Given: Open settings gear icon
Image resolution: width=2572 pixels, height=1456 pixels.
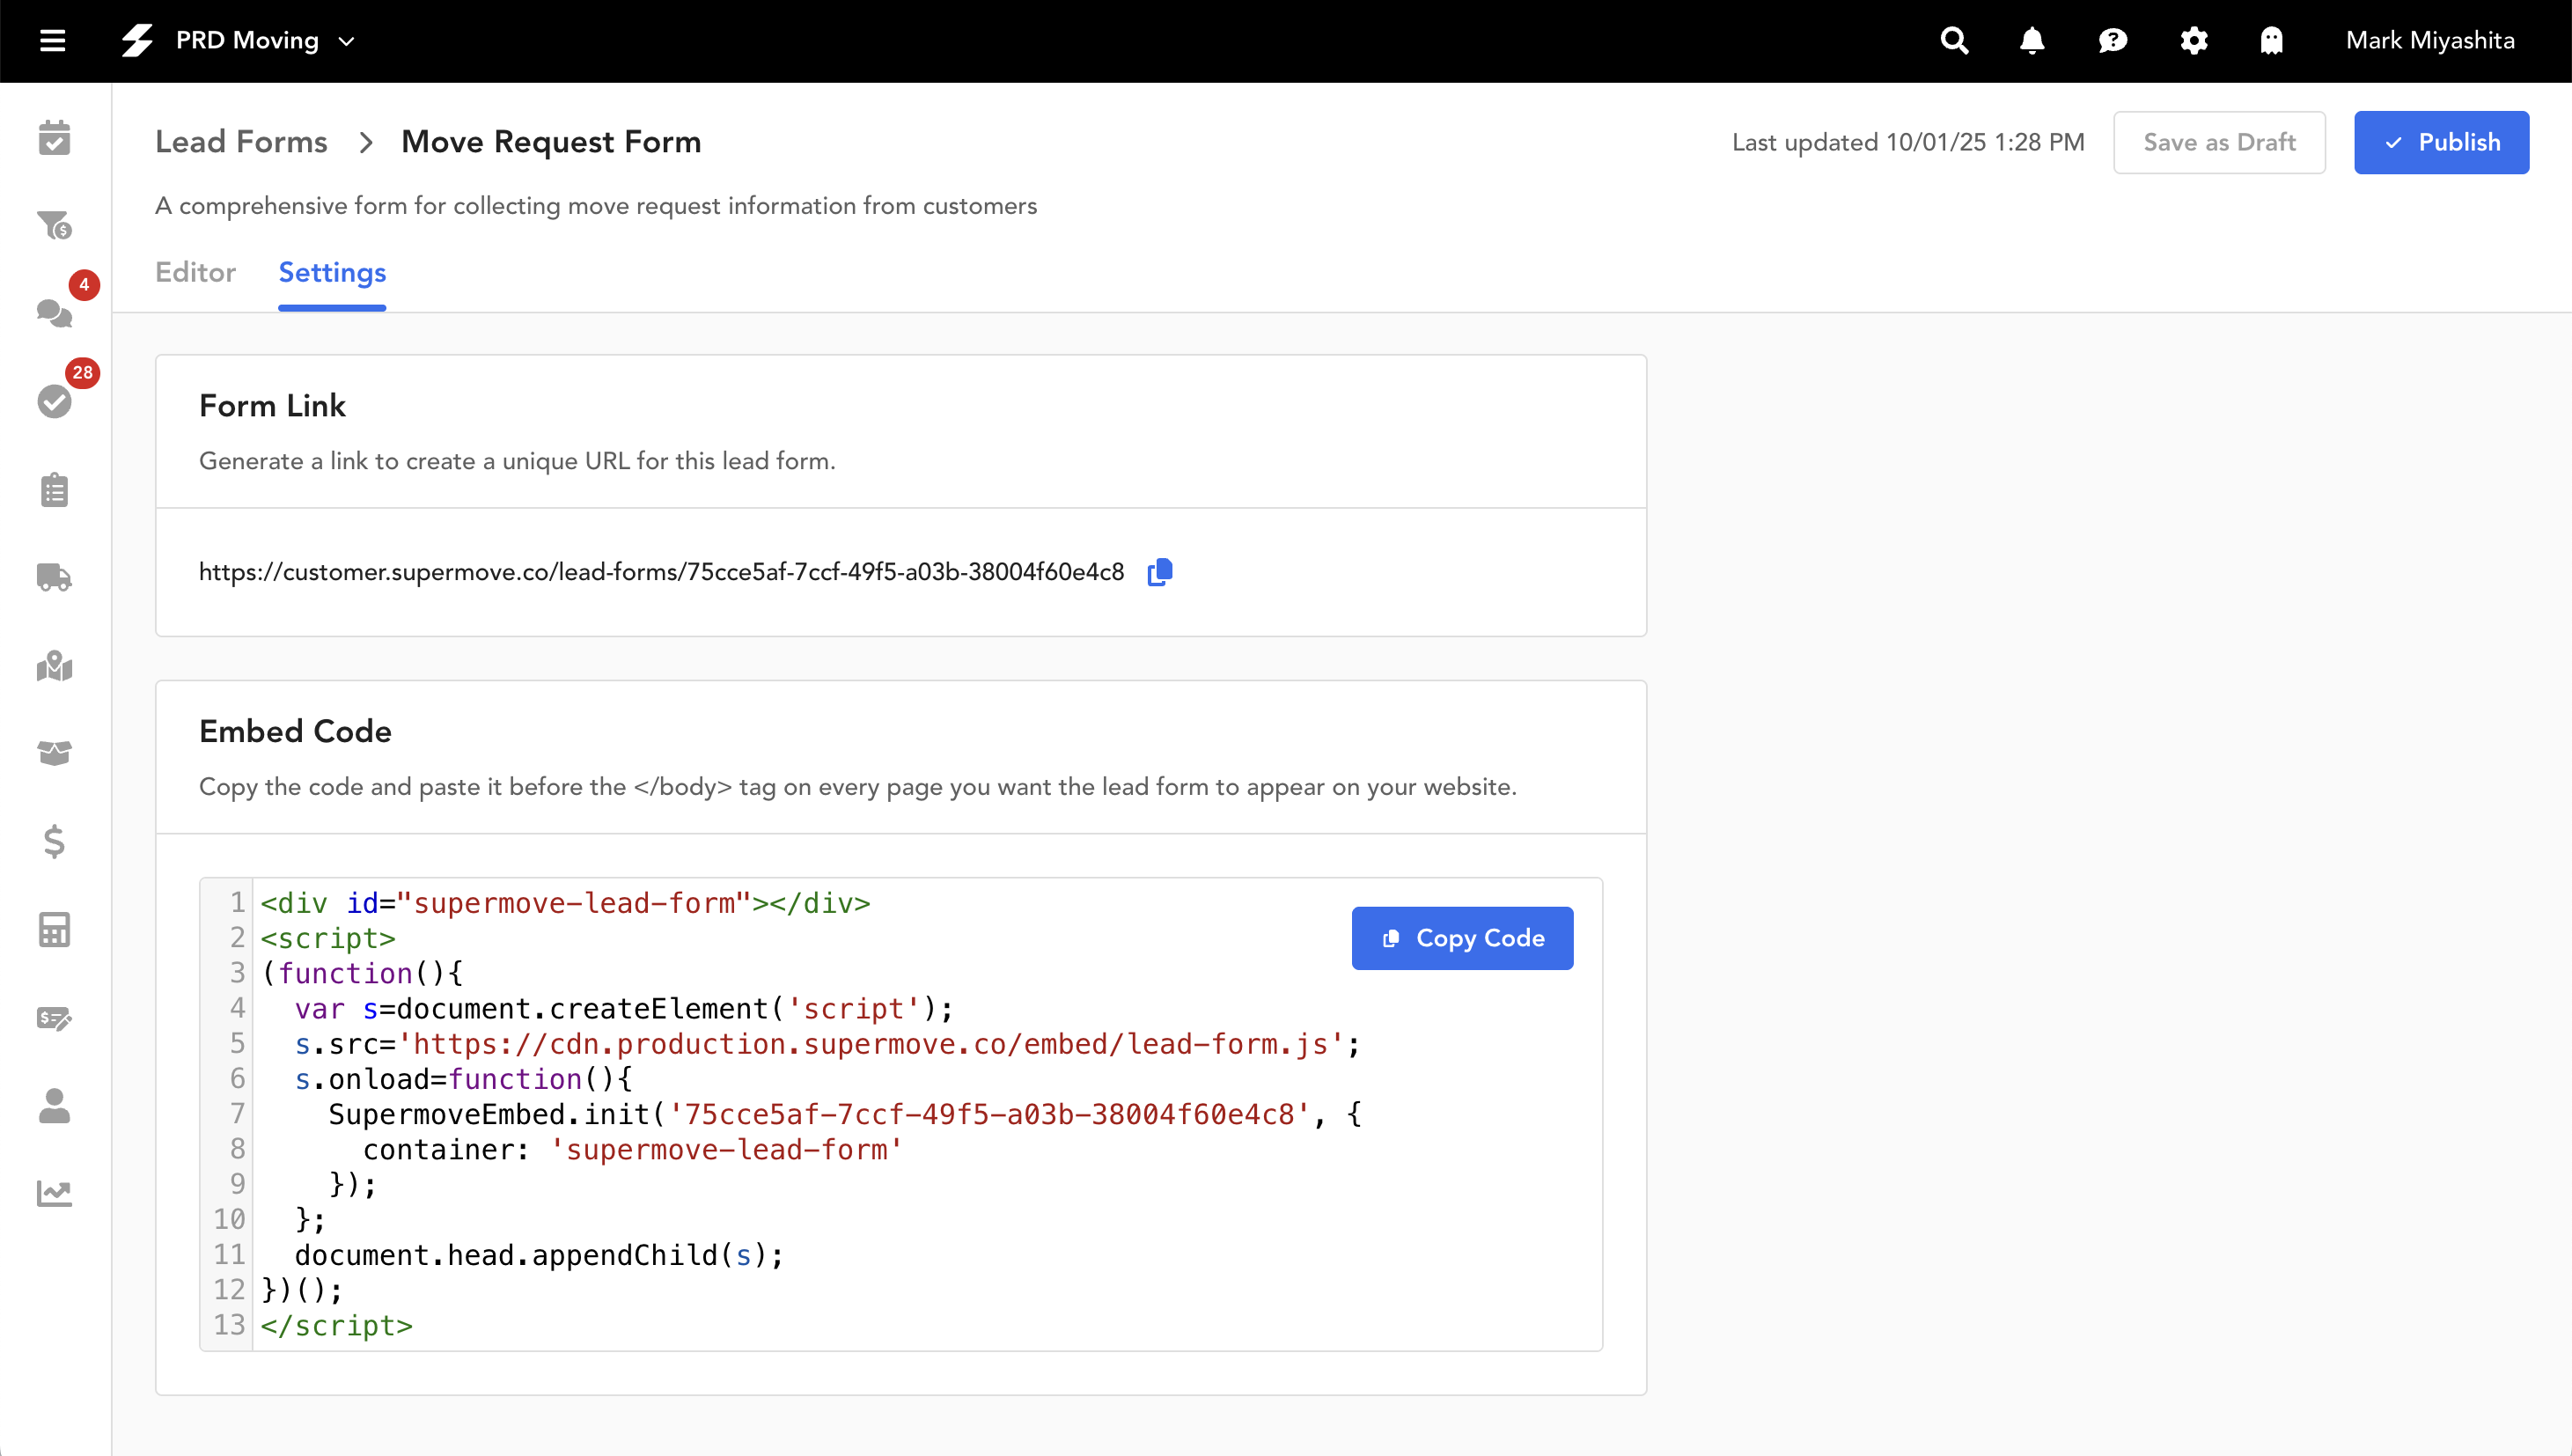Looking at the screenshot, I should pos(2194,41).
